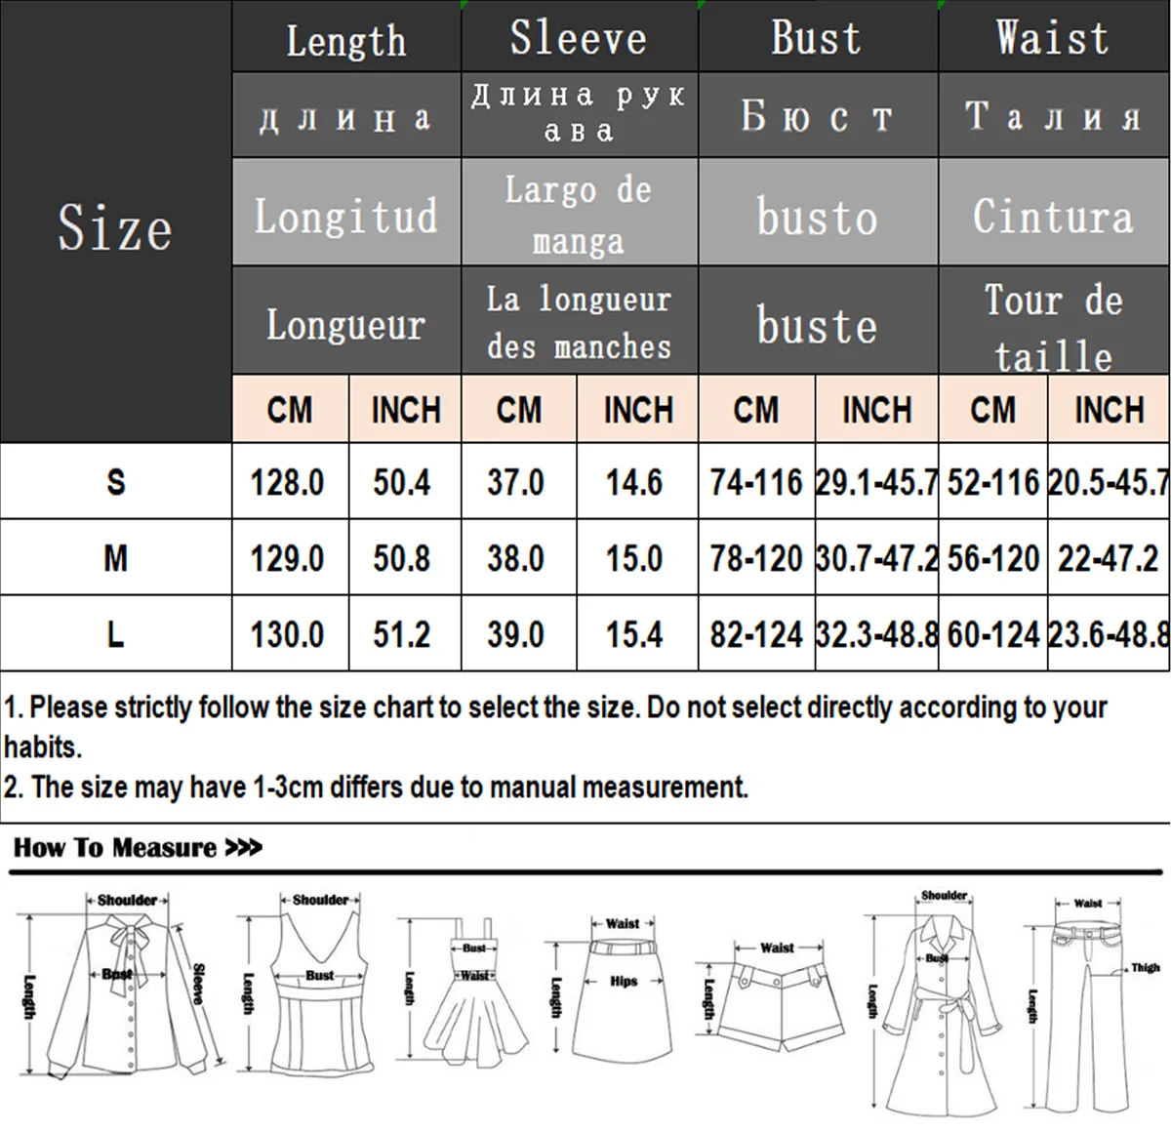
Task: Click sleeve value 38.0
Action: tap(516, 557)
